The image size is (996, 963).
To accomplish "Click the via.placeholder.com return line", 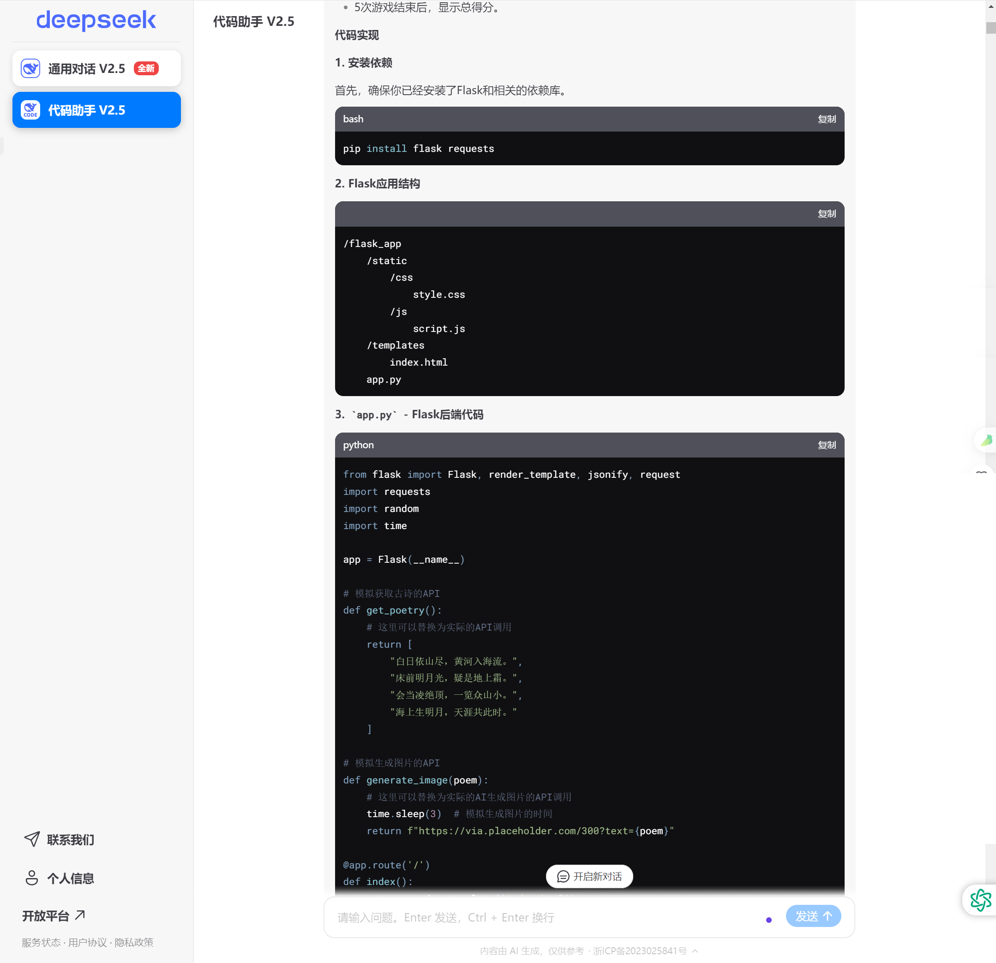I will 520,831.
